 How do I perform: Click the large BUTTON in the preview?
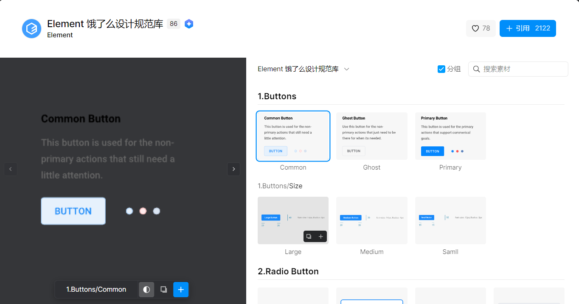pos(73,211)
